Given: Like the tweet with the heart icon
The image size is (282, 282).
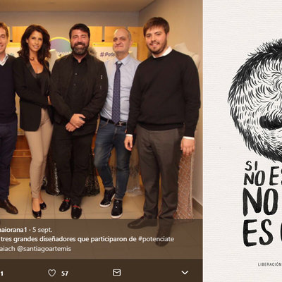Looking at the screenshot, I should [x=52, y=273].
